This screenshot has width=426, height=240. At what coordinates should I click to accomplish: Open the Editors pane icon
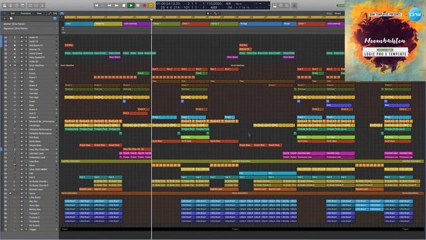[x=43, y=5]
